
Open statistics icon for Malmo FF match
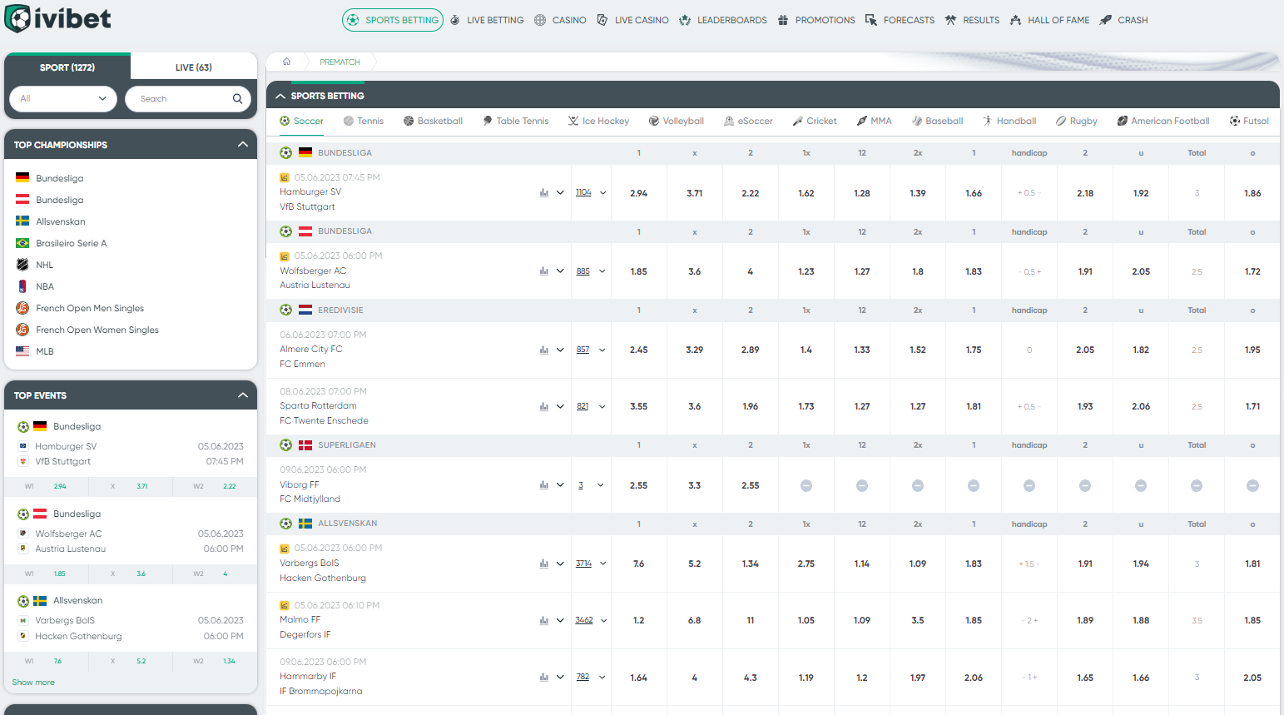(x=543, y=621)
